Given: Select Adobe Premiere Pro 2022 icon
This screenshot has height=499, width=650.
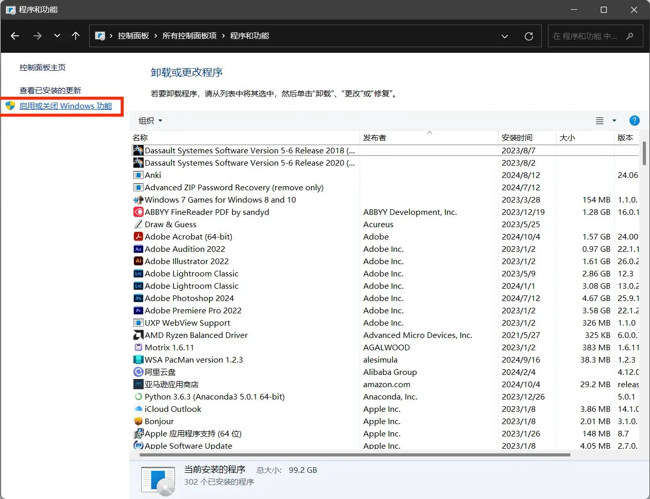Looking at the screenshot, I should click(138, 310).
